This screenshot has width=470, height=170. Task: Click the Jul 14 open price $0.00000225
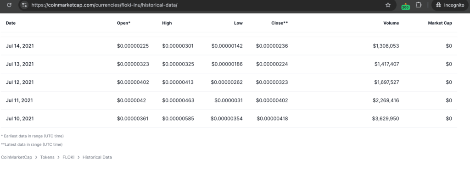(133, 46)
